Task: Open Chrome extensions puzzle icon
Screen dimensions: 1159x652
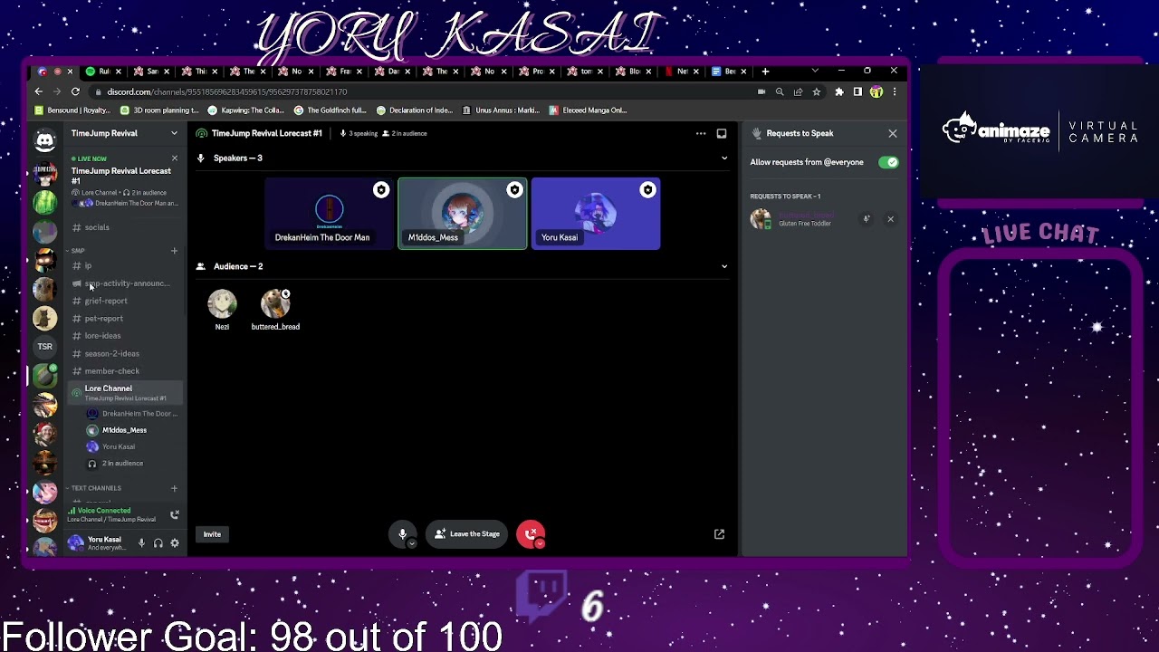Action: (x=839, y=91)
